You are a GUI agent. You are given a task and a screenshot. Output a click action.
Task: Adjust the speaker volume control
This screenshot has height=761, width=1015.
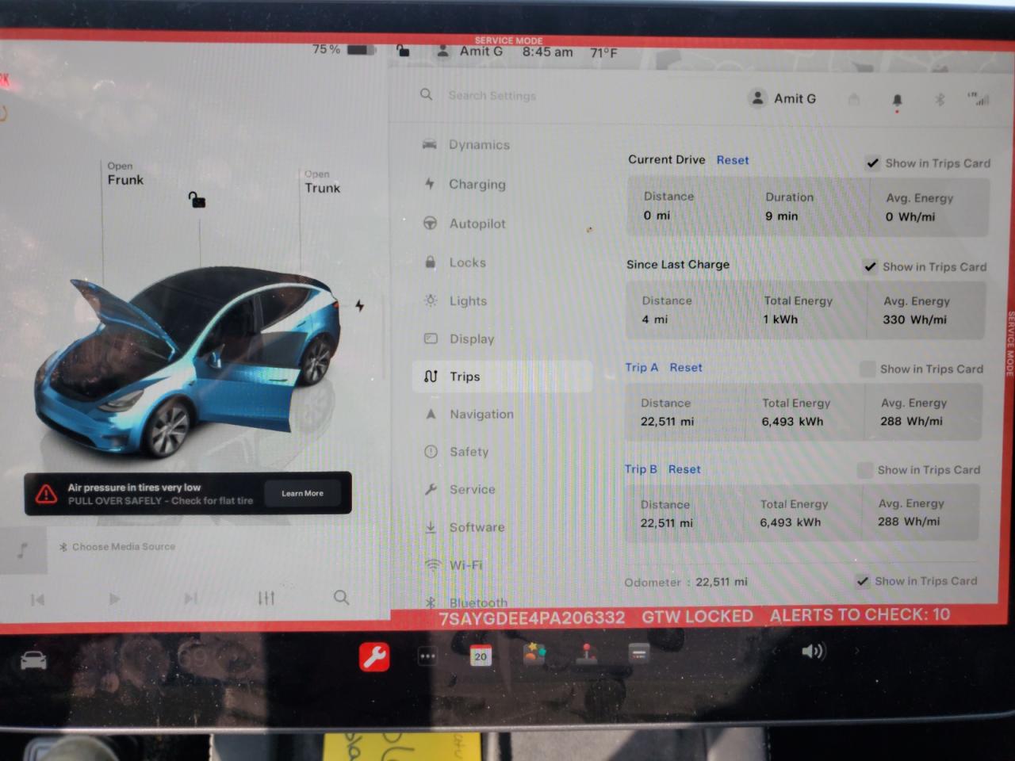pos(813,652)
